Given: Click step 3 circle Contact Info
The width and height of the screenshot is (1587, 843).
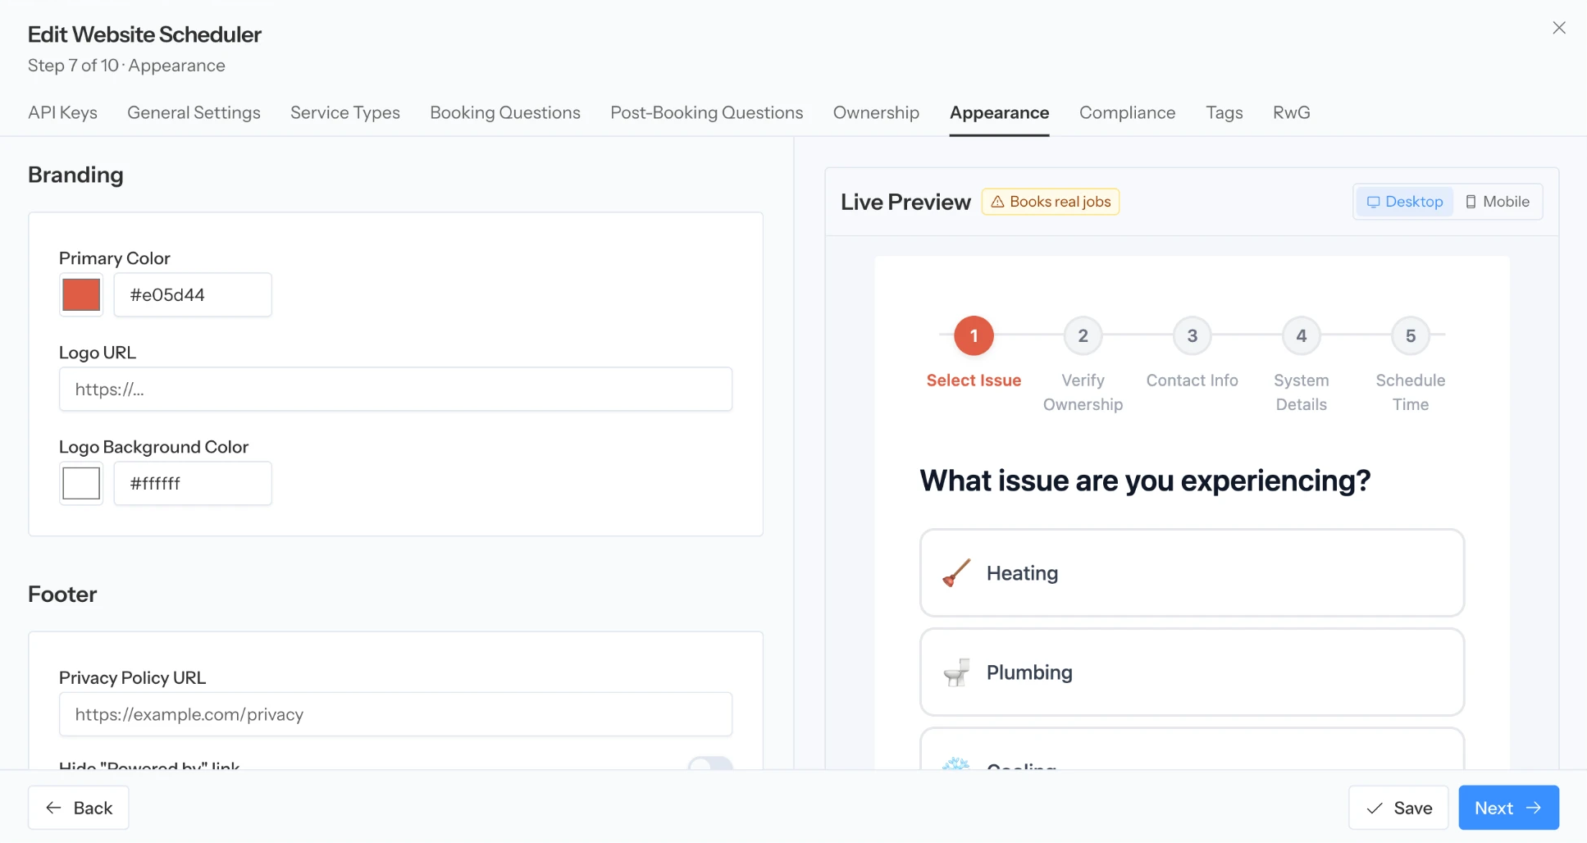Looking at the screenshot, I should [1192, 335].
